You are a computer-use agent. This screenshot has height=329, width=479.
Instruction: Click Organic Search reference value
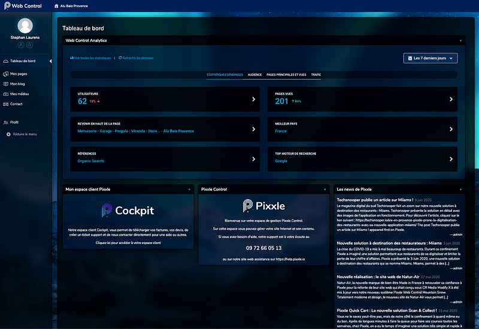90,161
